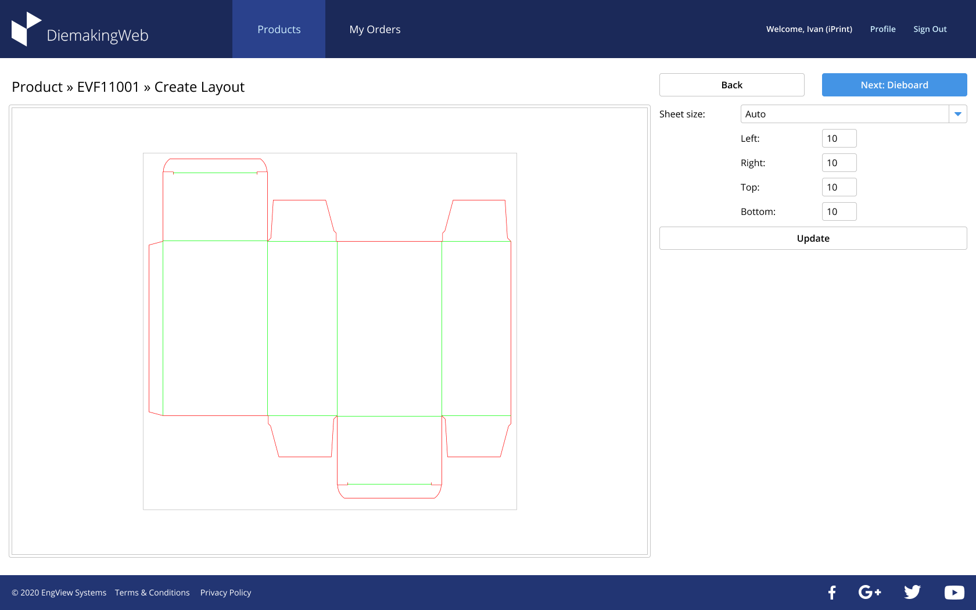Viewport: 976px width, 610px height.
Task: Focus the Top margin input field
Action: 839,187
